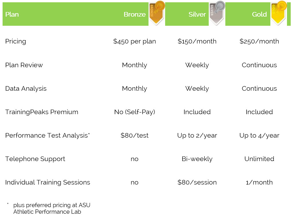Click Individual Training Sessions row label
The width and height of the screenshot is (293, 218).
coord(48,182)
